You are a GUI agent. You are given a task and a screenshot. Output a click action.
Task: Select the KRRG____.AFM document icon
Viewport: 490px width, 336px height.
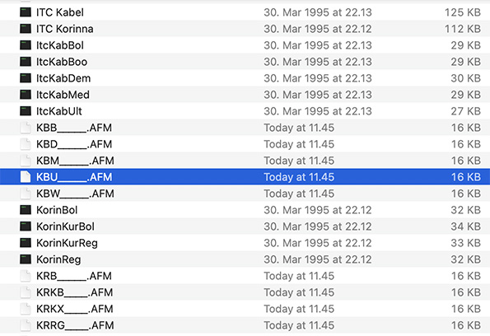[26, 325]
